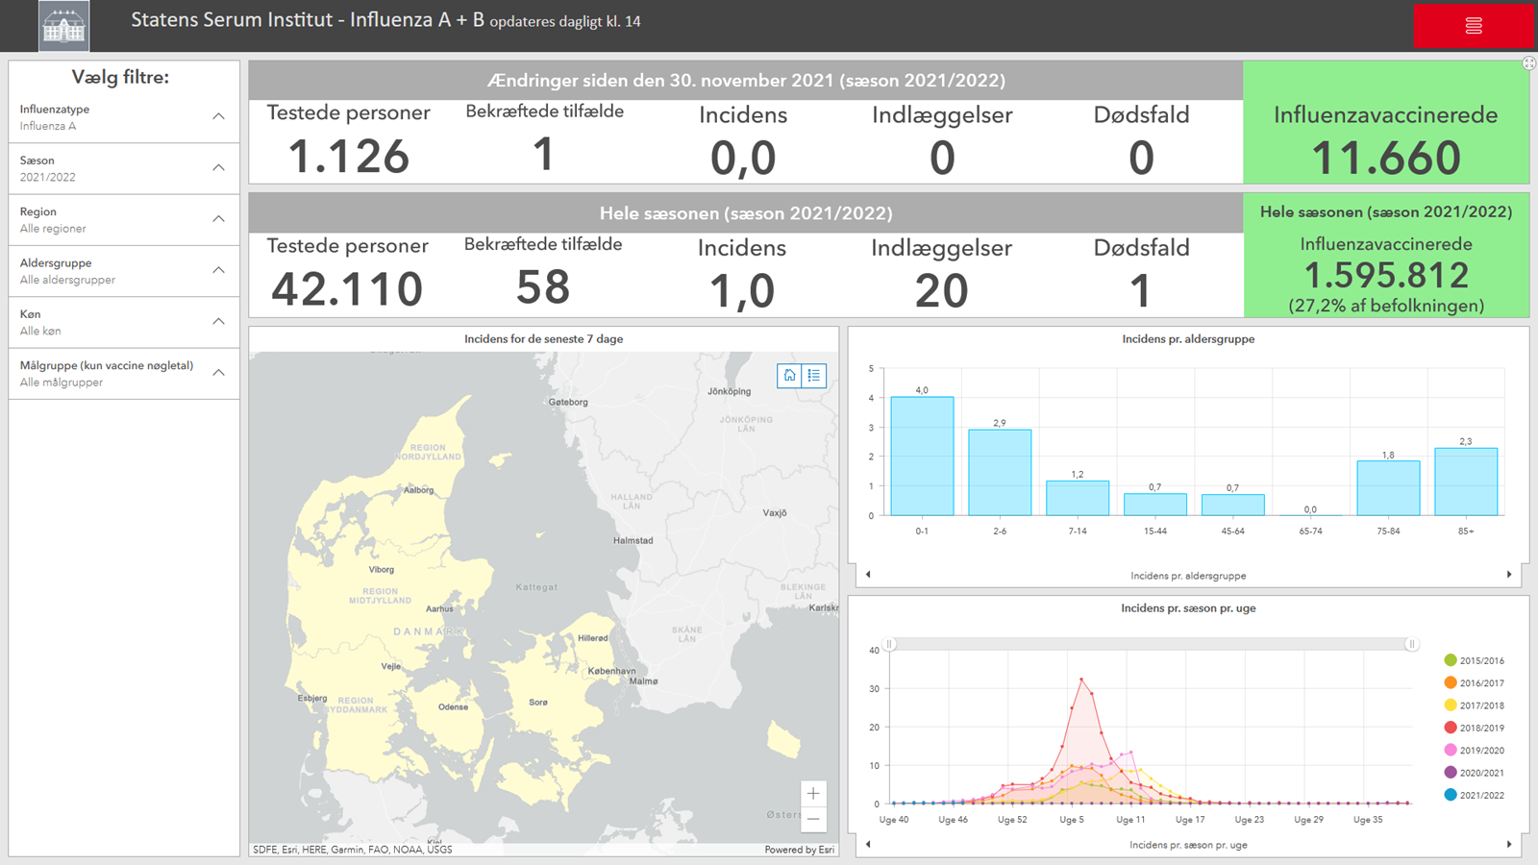1538x865 pixels.
Task: Open the map legend icon
Action: coord(814,376)
